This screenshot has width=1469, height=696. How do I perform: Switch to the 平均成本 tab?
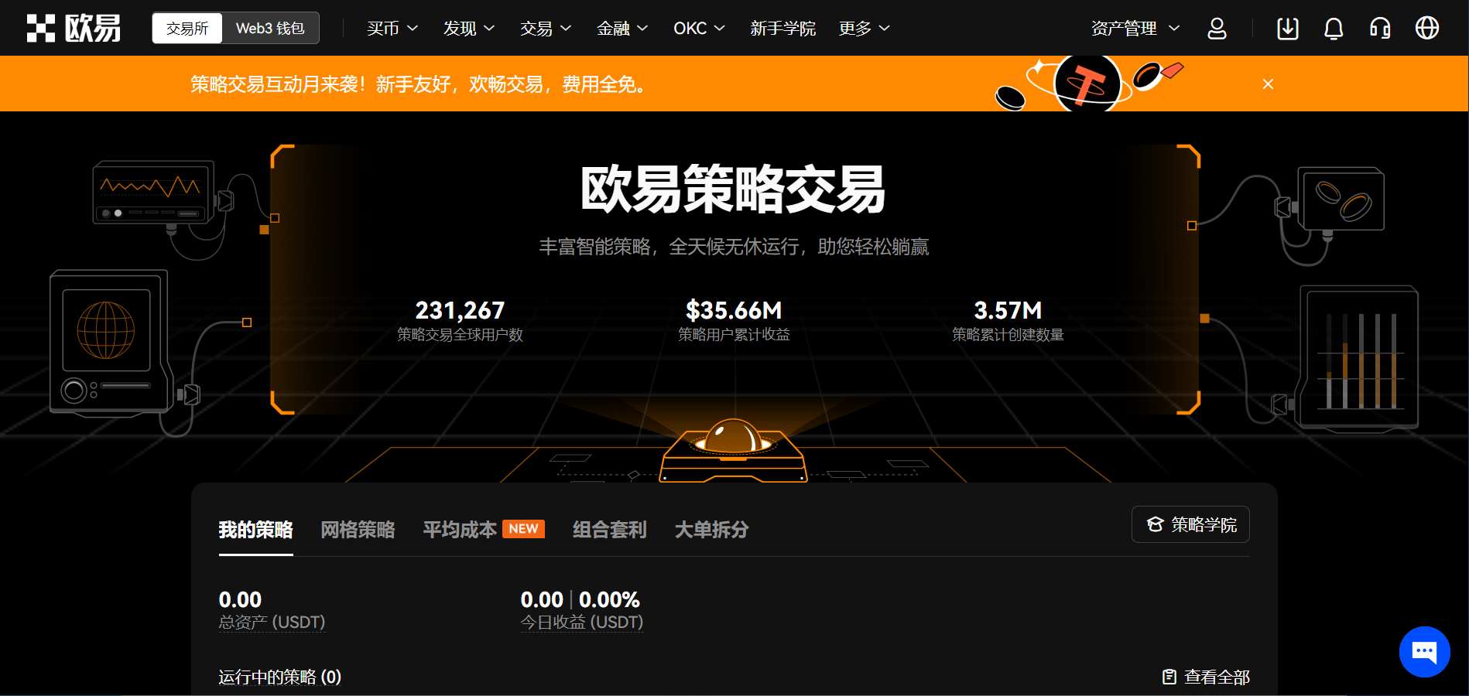click(484, 530)
